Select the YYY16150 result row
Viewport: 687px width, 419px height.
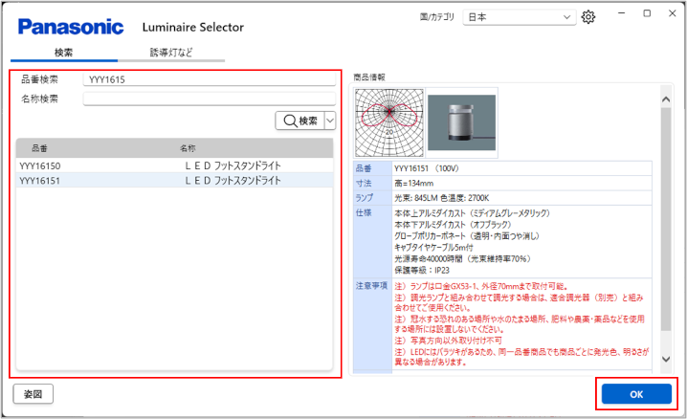[x=174, y=165]
